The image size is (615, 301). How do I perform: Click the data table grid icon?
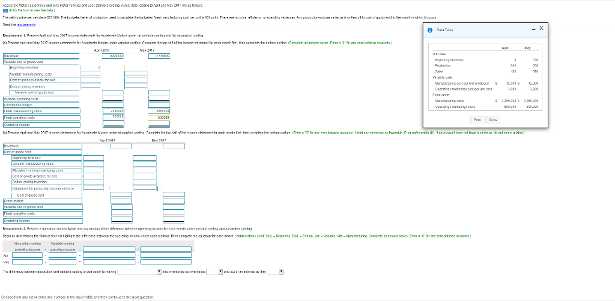pyautogui.click(x=5, y=11)
